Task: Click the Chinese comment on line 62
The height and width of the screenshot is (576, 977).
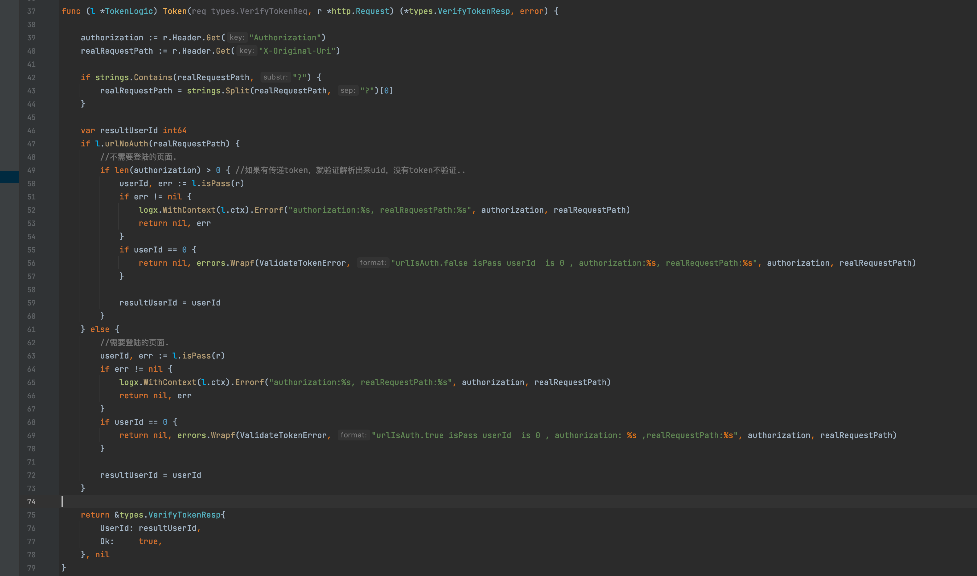Action: tap(134, 343)
